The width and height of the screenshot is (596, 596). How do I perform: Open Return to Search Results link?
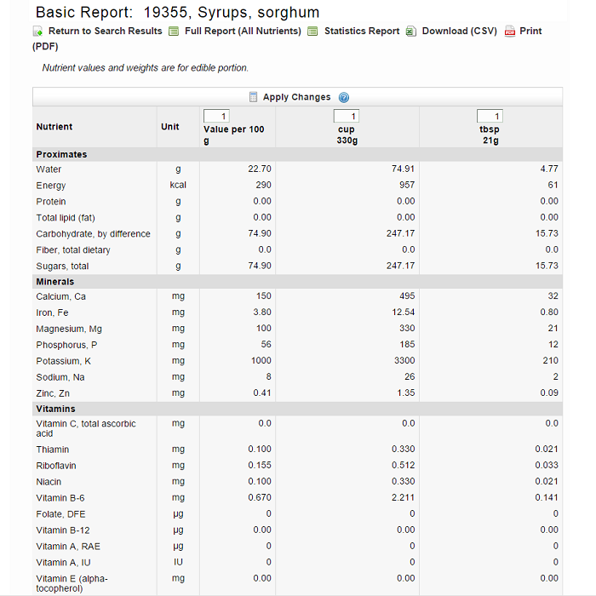(x=105, y=32)
